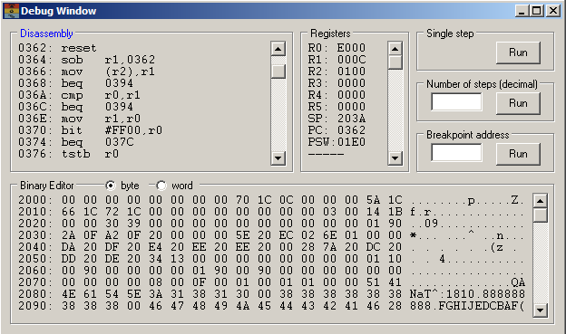Viewport: 566px width, 334px height.
Task: Click Binary Editor scrollbar up arrow
Action: click(540, 201)
